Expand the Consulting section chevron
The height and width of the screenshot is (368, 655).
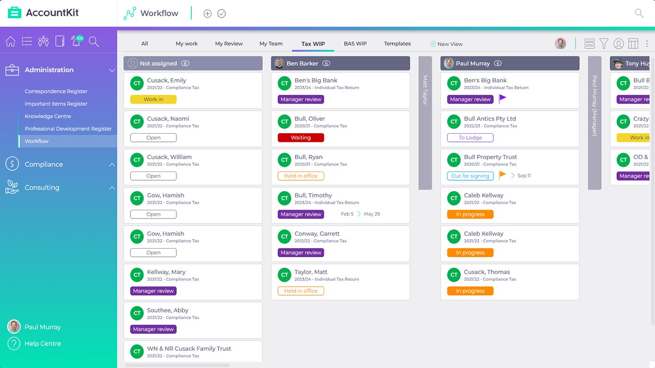[x=112, y=188]
